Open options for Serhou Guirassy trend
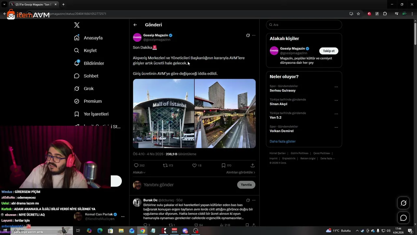The height and width of the screenshot is (235, 417). pyautogui.click(x=336, y=87)
